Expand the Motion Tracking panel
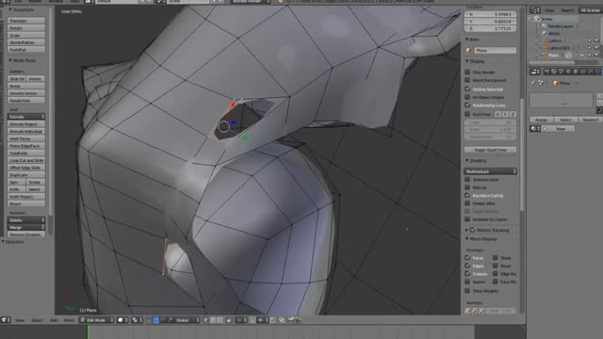This screenshot has width=603, height=339. (x=467, y=230)
